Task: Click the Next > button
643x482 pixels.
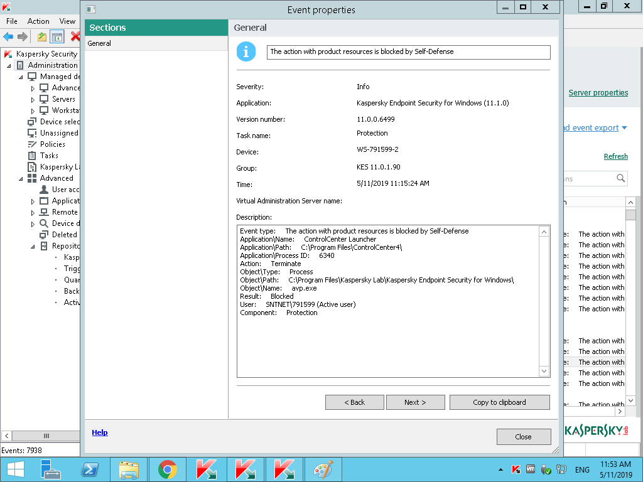Action: click(415, 402)
